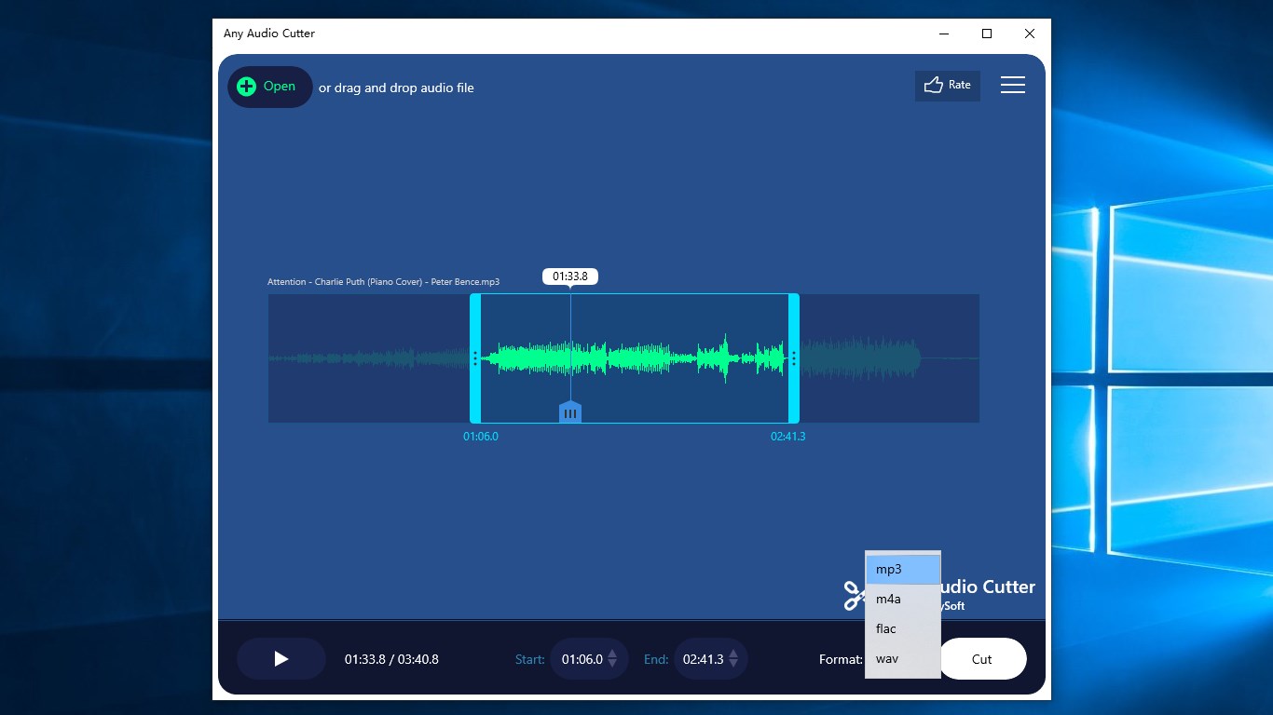Click the thumbs-up Rate icon

tap(933, 85)
